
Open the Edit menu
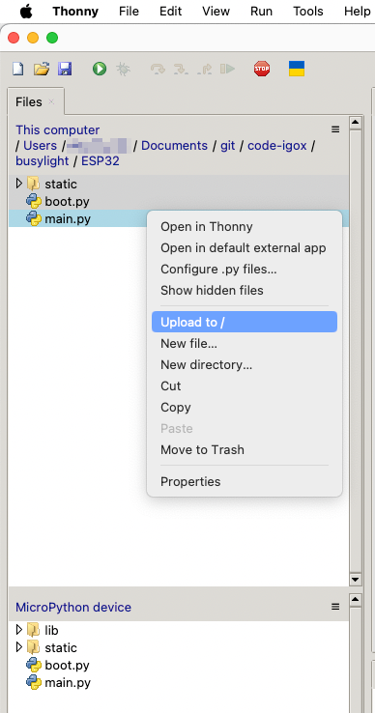coord(171,12)
